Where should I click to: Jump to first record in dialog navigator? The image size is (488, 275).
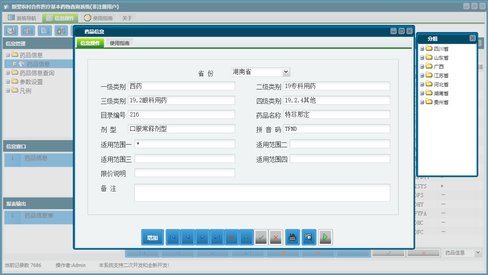pos(173,237)
